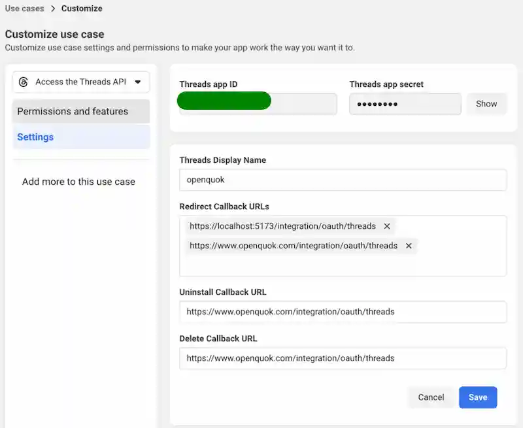Image resolution: width=523 pixels, height=428 pixels.
Task: Click the Redirect Callback URLs label
Action: [x=224, y=206]
